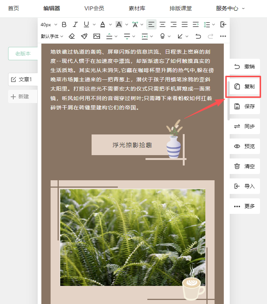Click the lightbulb icon in the toolbar

click(x=162, y=36)
